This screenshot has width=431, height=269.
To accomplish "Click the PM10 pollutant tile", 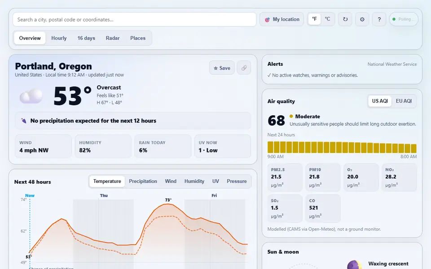I will [x=323, y=178].
